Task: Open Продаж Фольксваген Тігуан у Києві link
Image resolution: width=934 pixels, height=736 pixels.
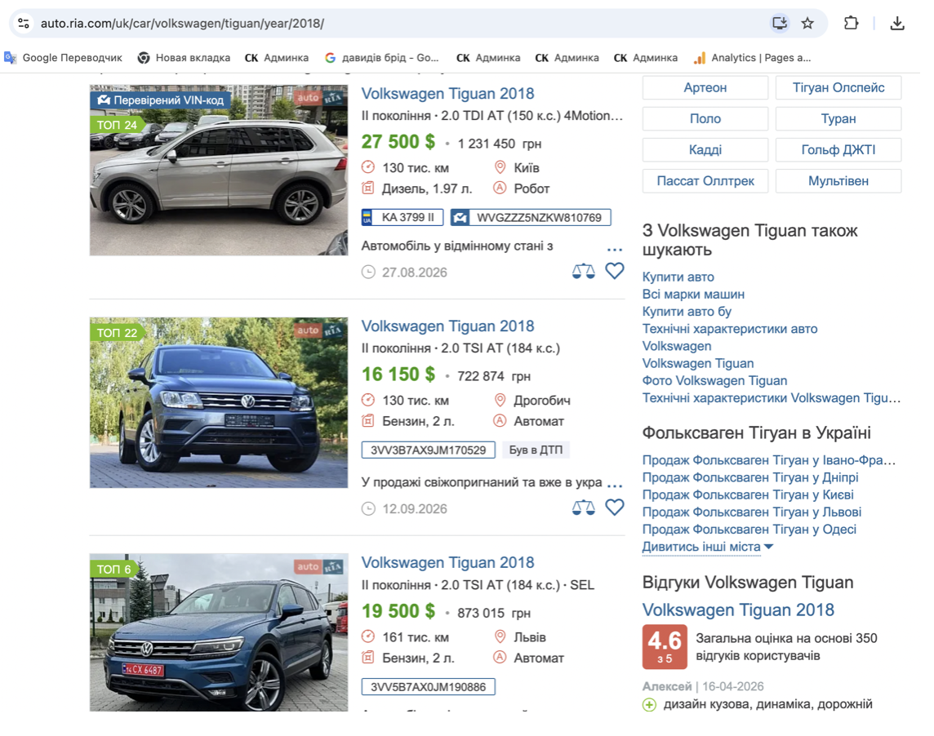Action: [x=748, y=494]
